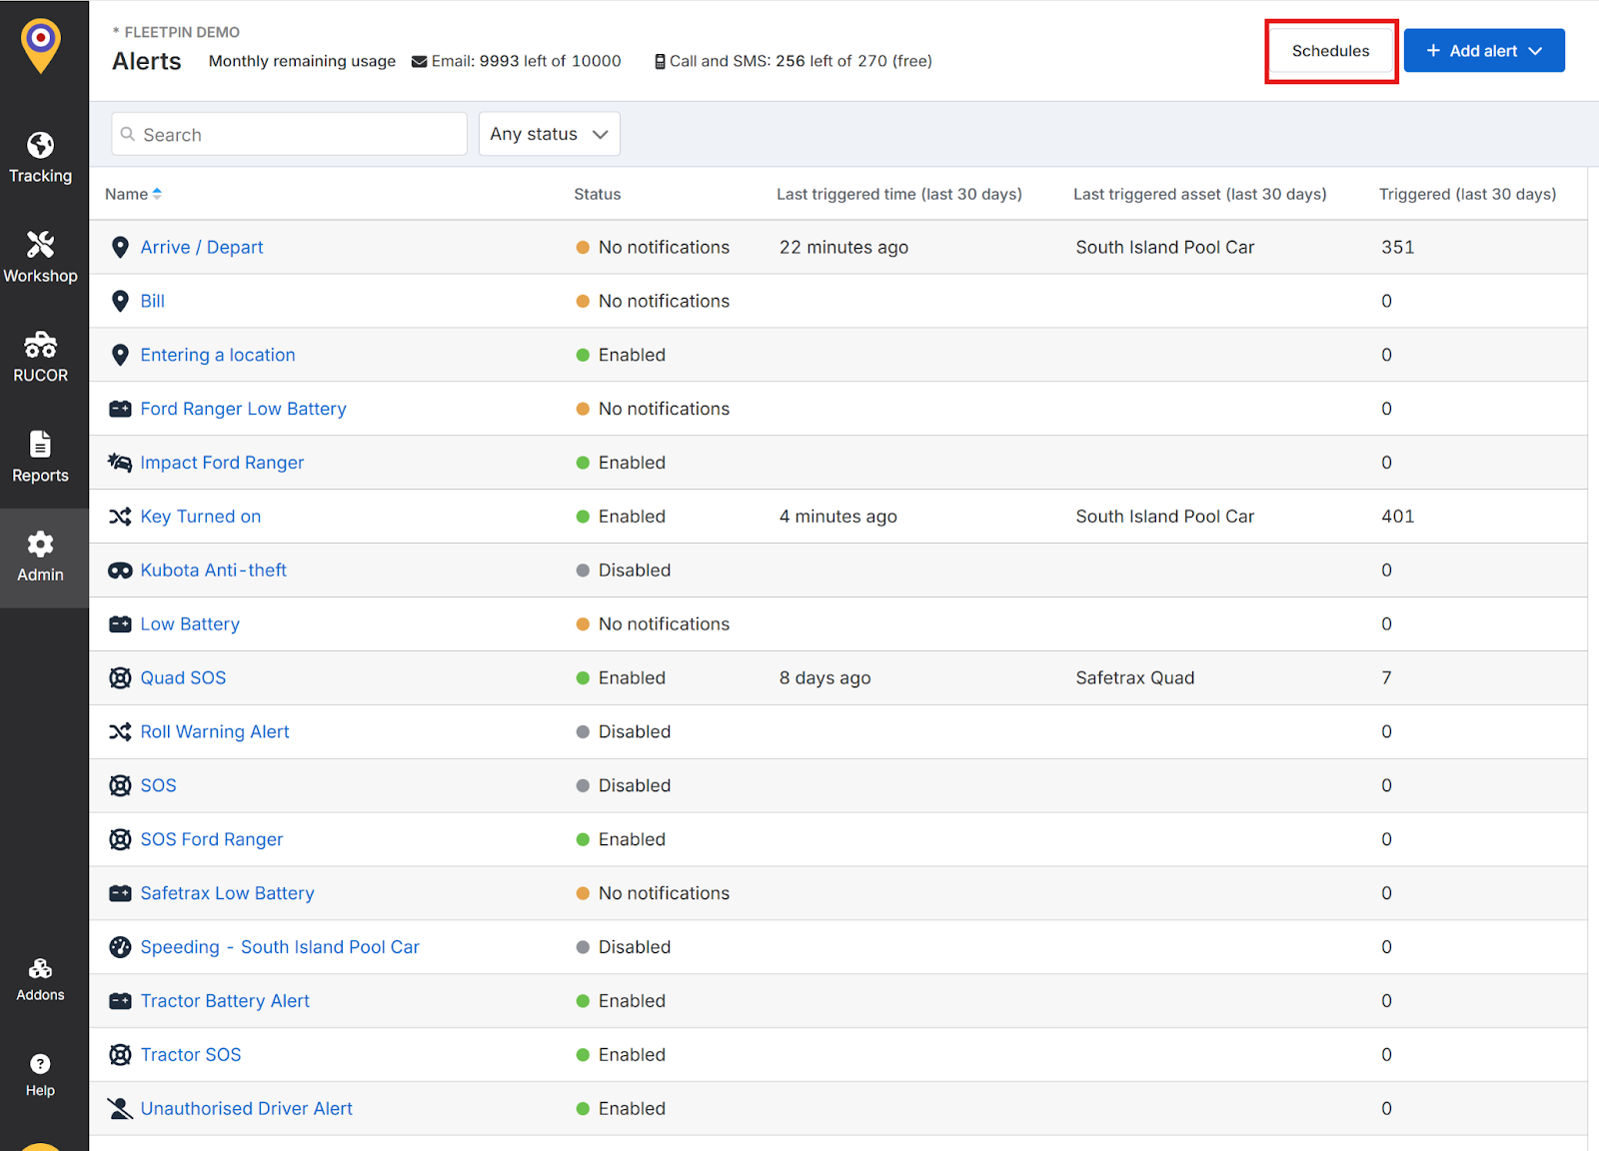1599x1151 pixels.
Task: Click the shuffle icon beside Key Turned on
Action: coord(120,517)
